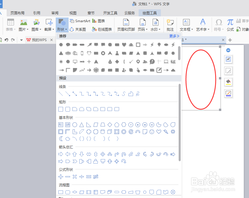
Task: Open the floating shape style brush button
Action: (x=228, y=71)
